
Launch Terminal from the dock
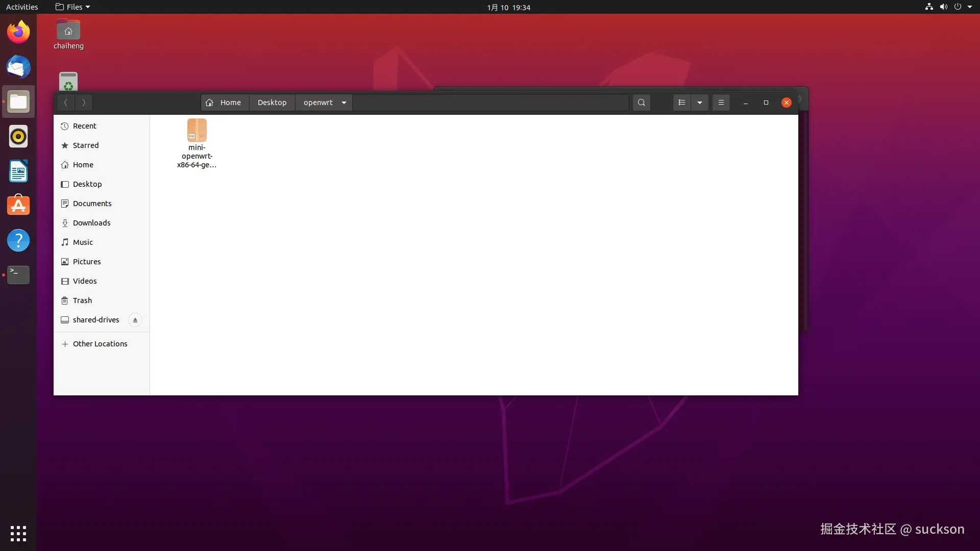pos(18,275)
